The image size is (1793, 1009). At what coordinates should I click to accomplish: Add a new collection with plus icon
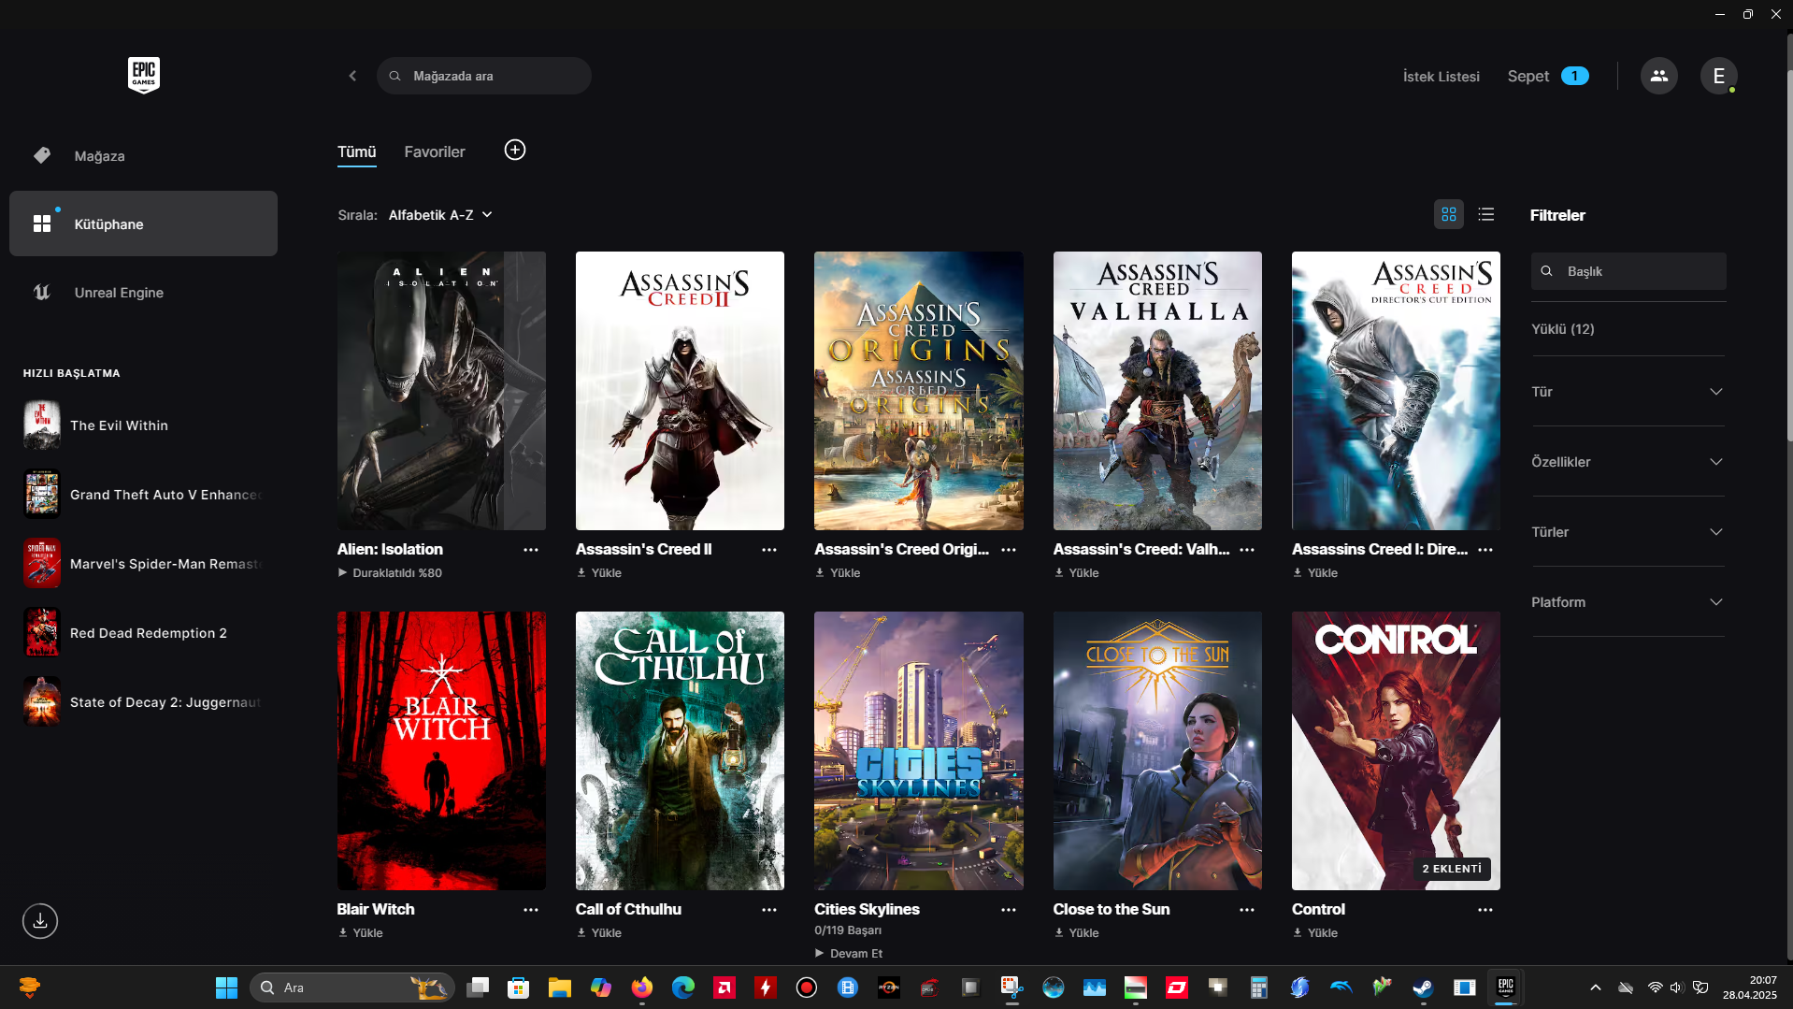(x=515, y=150)
